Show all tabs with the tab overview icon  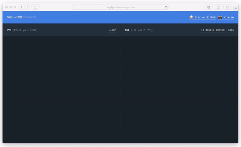click(227, 7)
